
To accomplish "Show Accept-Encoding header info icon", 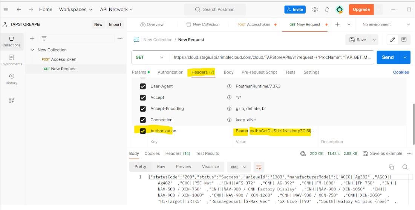I will pyautogui.click(x=230, y=109).
